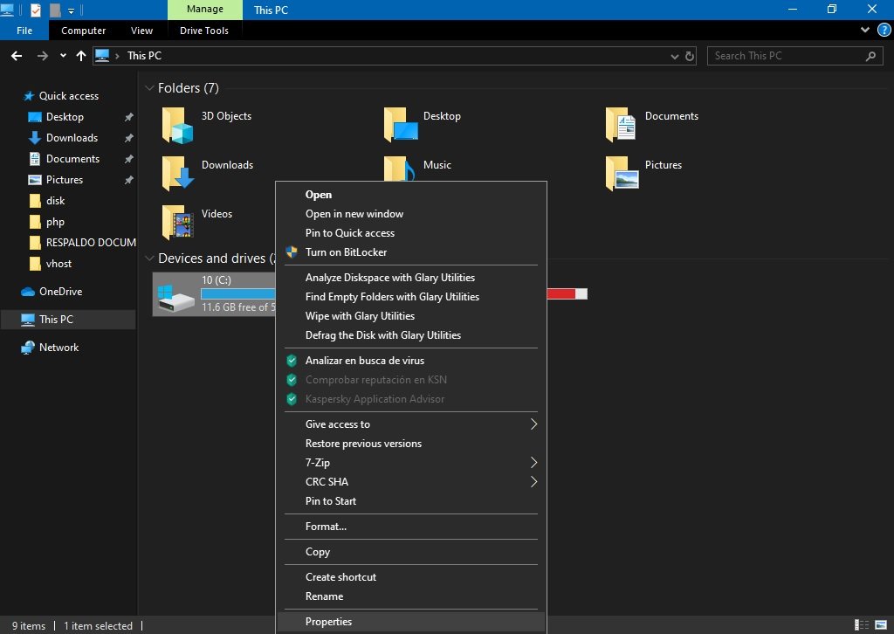Image resolution: width=894 pixels, height=634 pixels.
Task: Click the BitLocker shield icon
Action: pyautogui.click(x=292, y=252)
